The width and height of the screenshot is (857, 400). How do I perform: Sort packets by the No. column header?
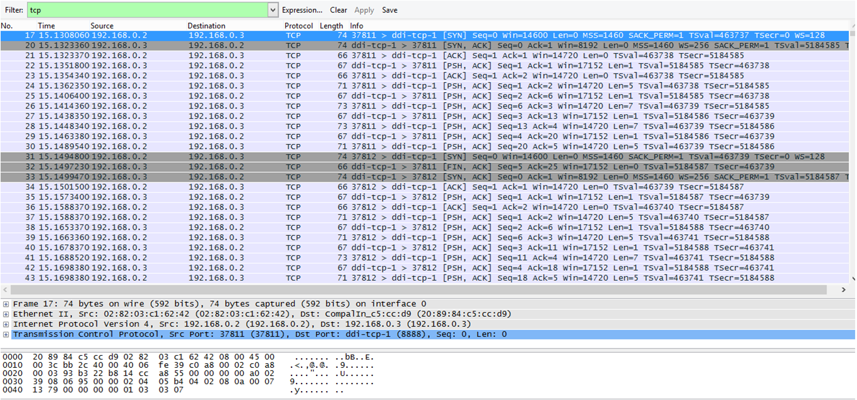point(7,26)
